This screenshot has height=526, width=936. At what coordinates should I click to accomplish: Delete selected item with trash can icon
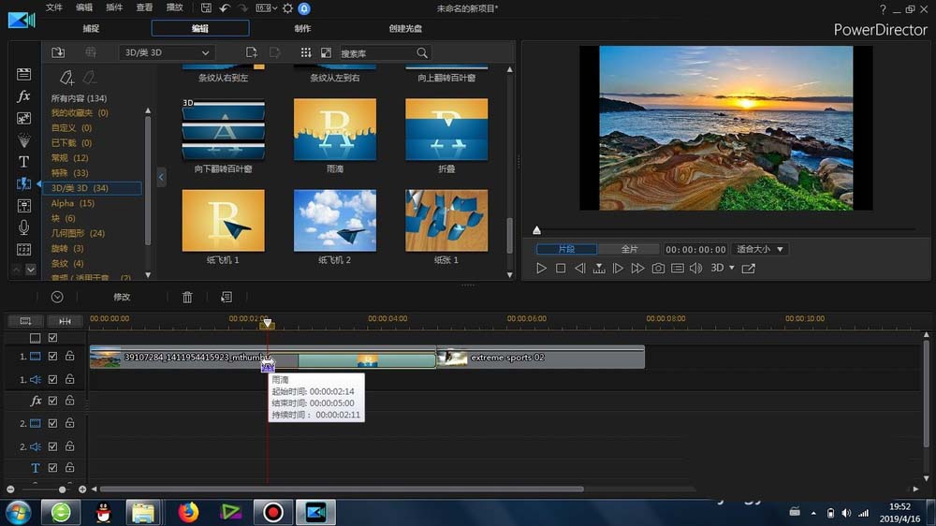point(187,297)
